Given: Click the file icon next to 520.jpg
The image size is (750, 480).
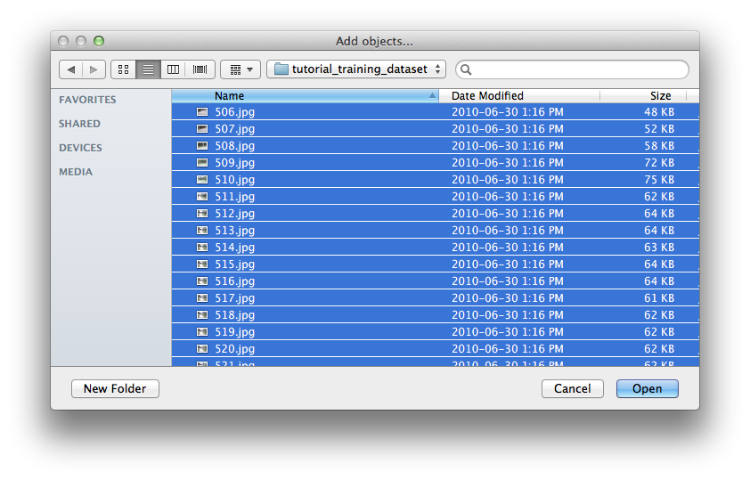Looking at the screenshot, I should pos(202,349).
